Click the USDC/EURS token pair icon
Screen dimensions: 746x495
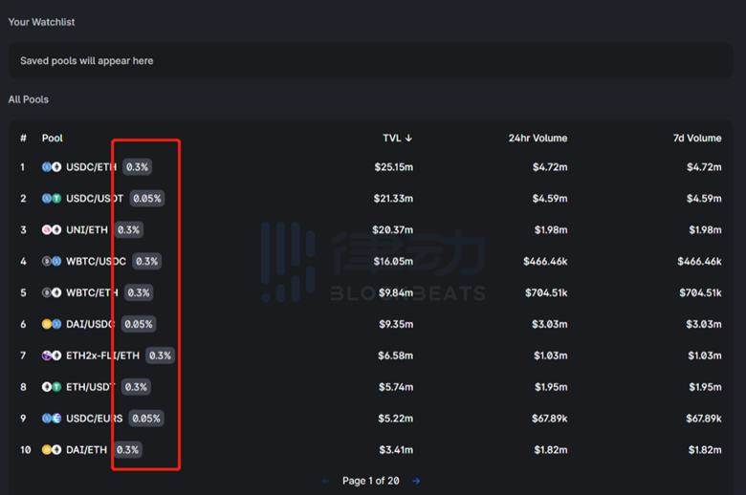point(51,419)
